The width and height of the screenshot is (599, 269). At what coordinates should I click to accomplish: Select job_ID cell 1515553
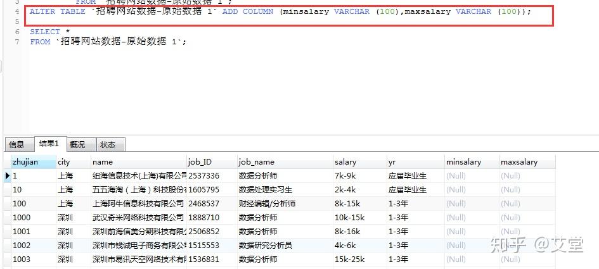coord(212,246)
